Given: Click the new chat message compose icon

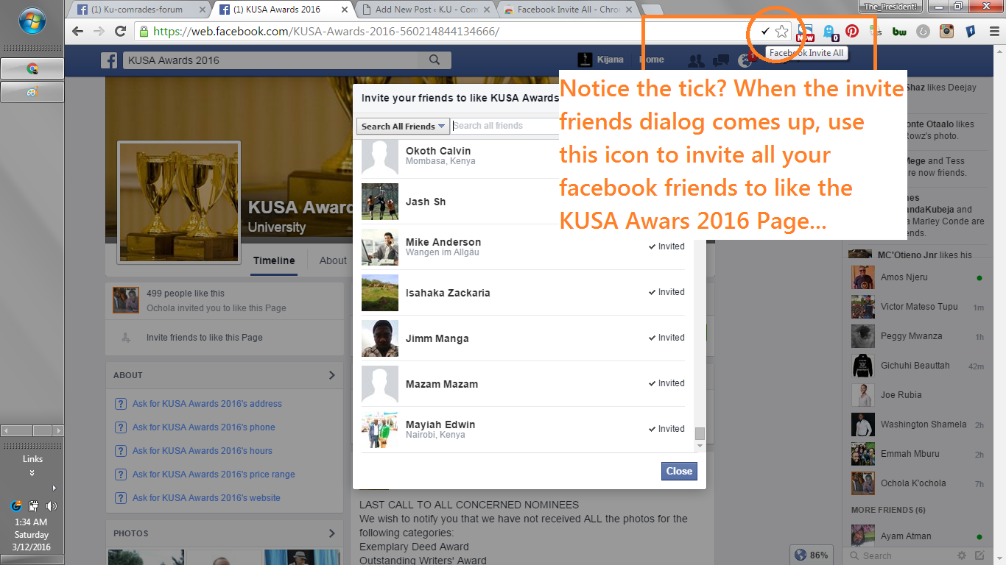Looking at the screenshot, I should (979, 555).
